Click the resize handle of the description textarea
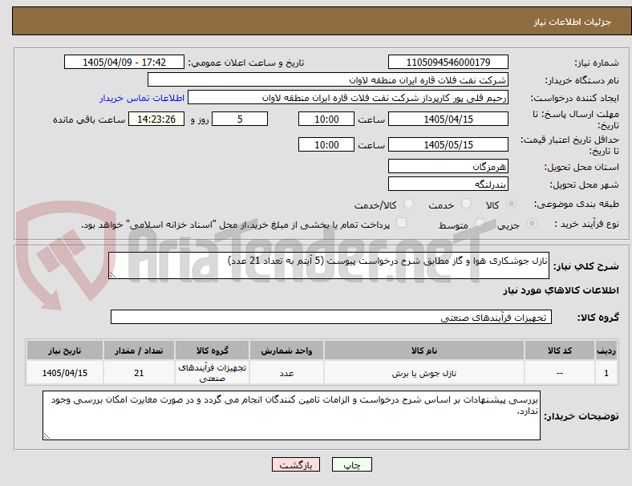The image size is (632, 486). click(112, 275)
